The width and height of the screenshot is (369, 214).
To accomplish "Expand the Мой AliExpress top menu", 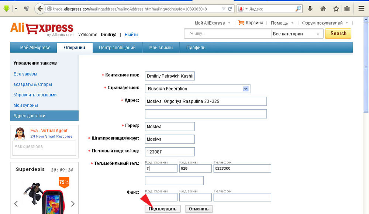I will (x=213, y=23).
